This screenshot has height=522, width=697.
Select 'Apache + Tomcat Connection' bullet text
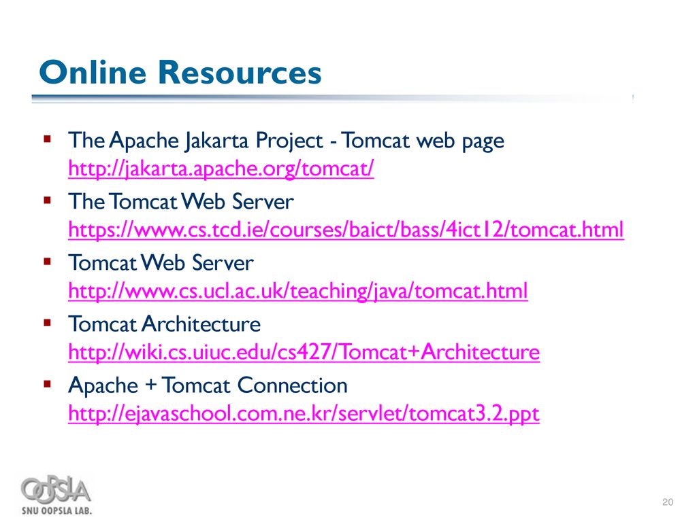(x=208, y=385)
